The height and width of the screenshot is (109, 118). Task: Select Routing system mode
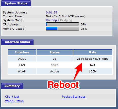[51, 20]
